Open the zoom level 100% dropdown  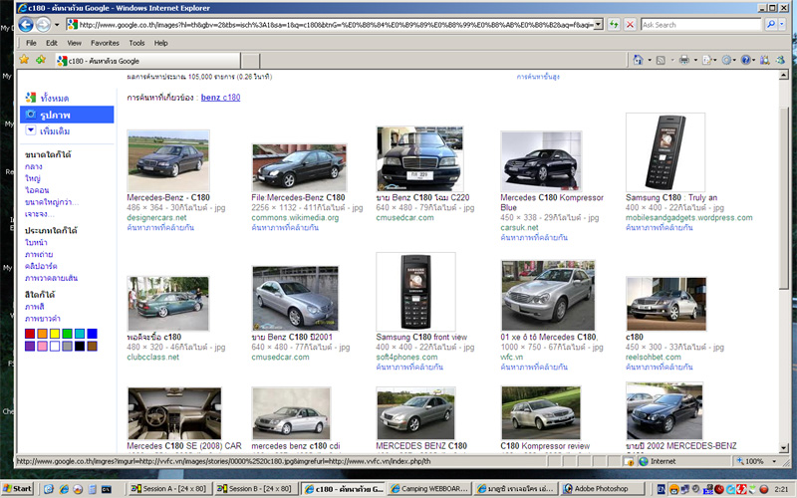[x=772, y=461]
